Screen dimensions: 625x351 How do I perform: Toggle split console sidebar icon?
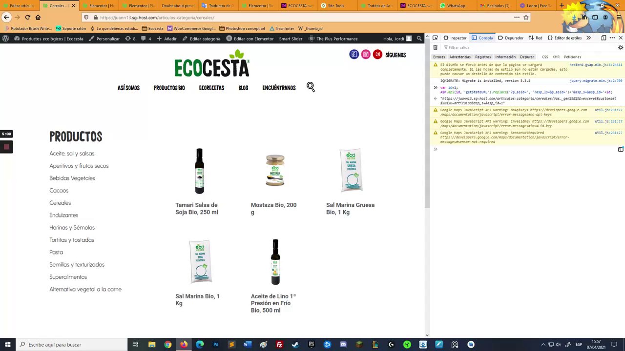621,149
